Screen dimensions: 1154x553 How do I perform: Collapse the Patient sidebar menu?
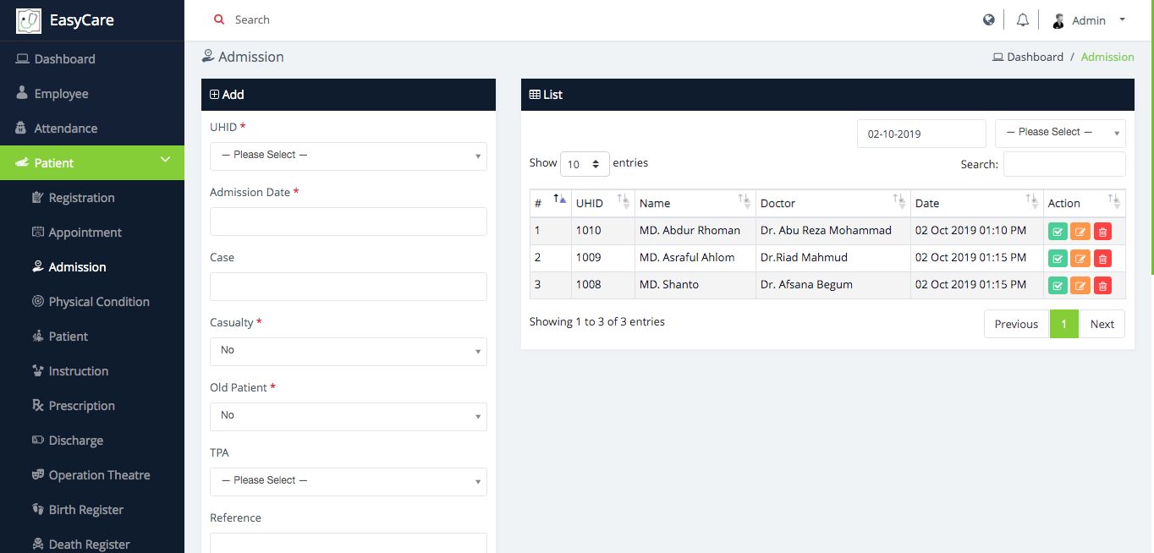(x=92, y=162)
